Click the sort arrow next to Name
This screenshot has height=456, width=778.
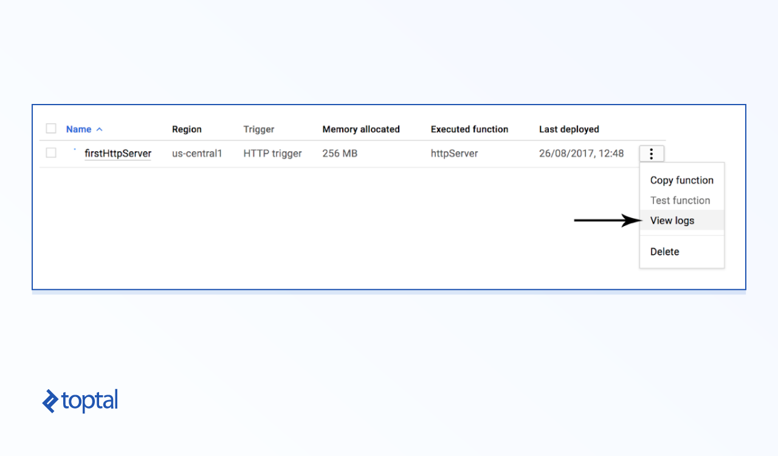coord(99,129)
